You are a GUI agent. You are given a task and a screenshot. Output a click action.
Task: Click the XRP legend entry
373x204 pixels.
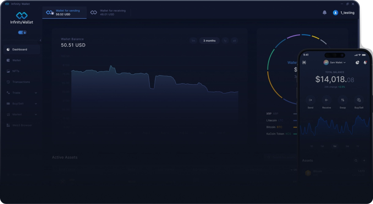(272, 114)
